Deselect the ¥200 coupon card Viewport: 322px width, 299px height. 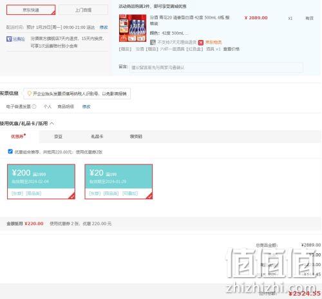(41, 182)
